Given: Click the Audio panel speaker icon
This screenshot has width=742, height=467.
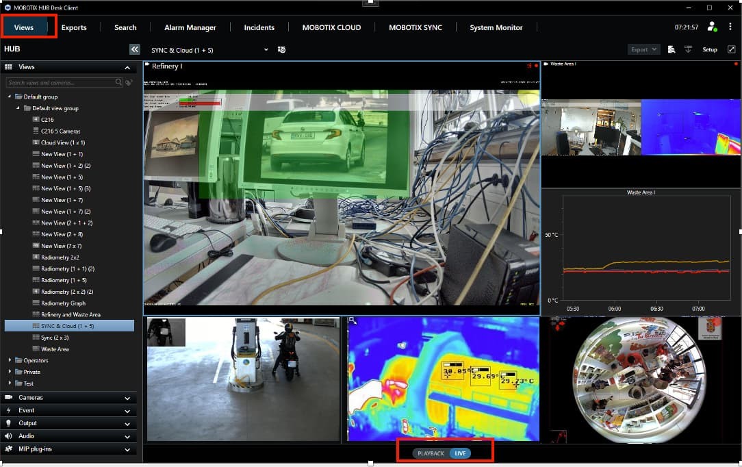Looking at the screenshot, I should point(8,436).
